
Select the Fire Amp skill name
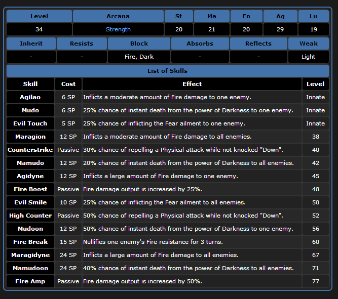click(30, 281)
